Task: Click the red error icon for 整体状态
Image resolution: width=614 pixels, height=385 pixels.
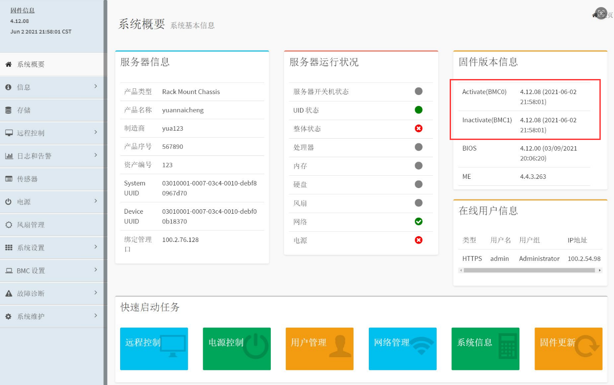Action: pyautogui.click(x=418, y=128)
